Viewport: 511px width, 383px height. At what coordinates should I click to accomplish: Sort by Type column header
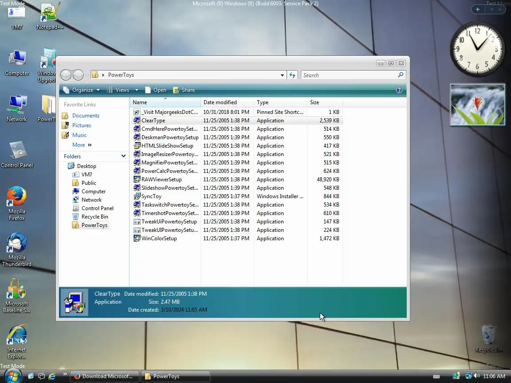280,102
